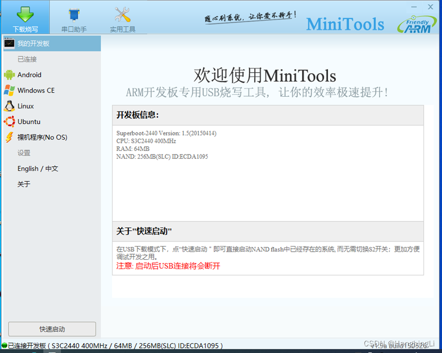This screenshot has width=442, height=353.
Task: Open the 关于 about page
Action: pos(23,184)
